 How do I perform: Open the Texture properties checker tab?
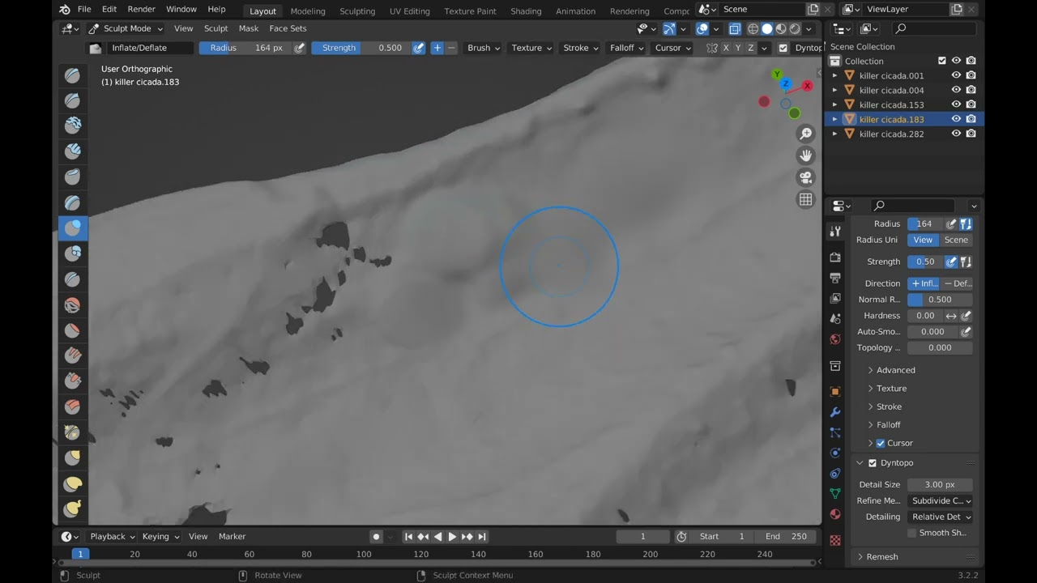[835, 540]
